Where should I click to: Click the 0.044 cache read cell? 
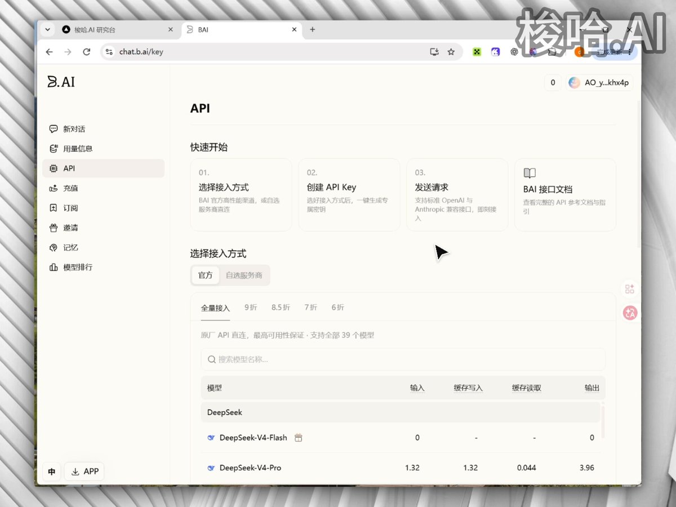tap(527, 468)
